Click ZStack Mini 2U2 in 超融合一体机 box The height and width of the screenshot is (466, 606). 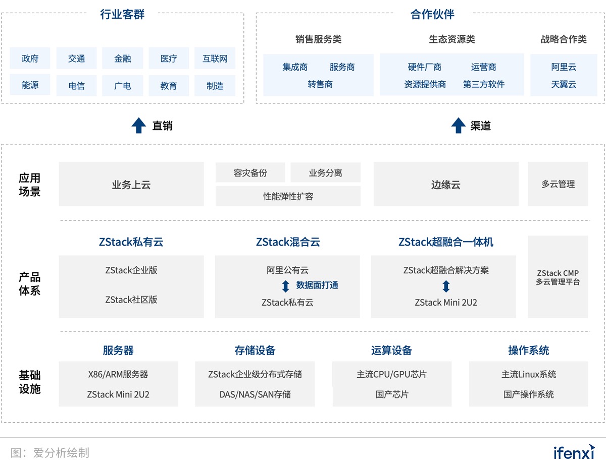click(x=446, y=303)
